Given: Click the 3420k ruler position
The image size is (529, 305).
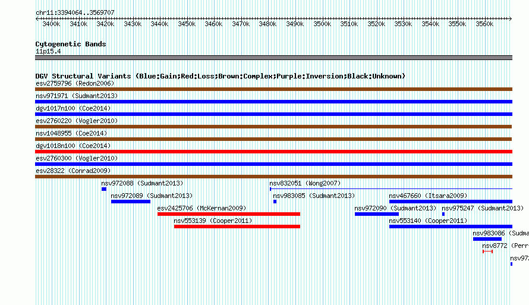Looking at the screenshot, I should 105,24.
